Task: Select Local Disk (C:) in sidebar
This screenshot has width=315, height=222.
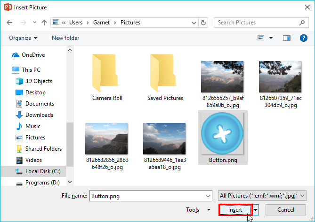Action: pos(33,171)
